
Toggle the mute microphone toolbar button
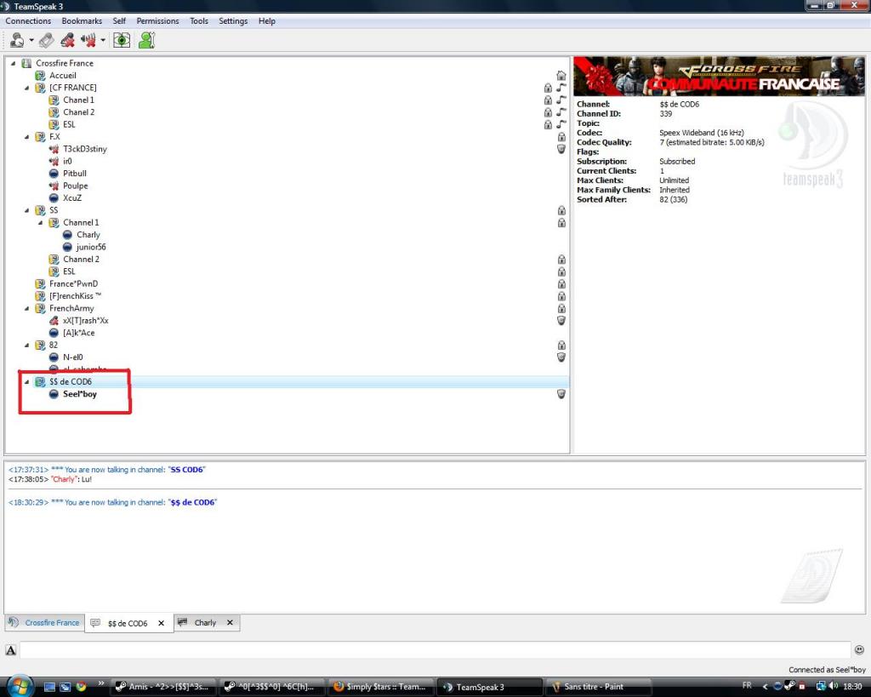tap(68, 40)
